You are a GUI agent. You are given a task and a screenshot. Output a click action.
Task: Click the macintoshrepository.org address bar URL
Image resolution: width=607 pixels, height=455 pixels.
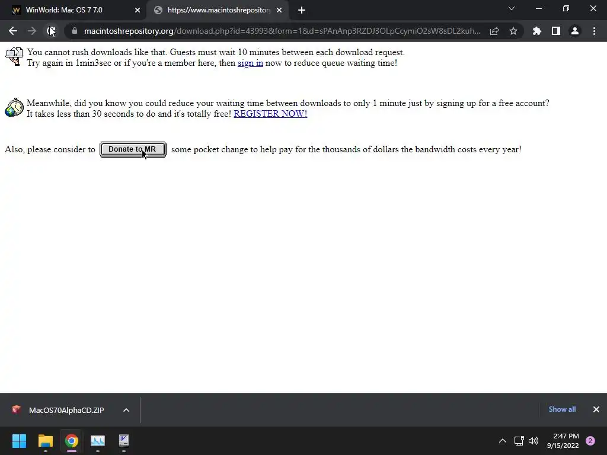(x=282, y=31)
